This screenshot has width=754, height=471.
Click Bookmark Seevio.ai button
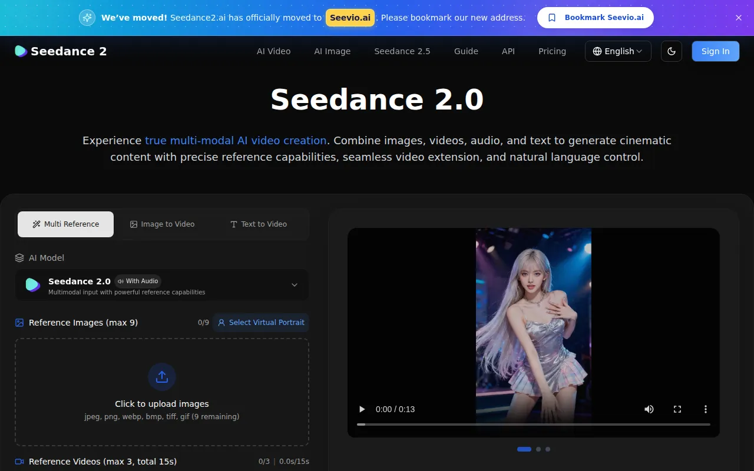596,18
